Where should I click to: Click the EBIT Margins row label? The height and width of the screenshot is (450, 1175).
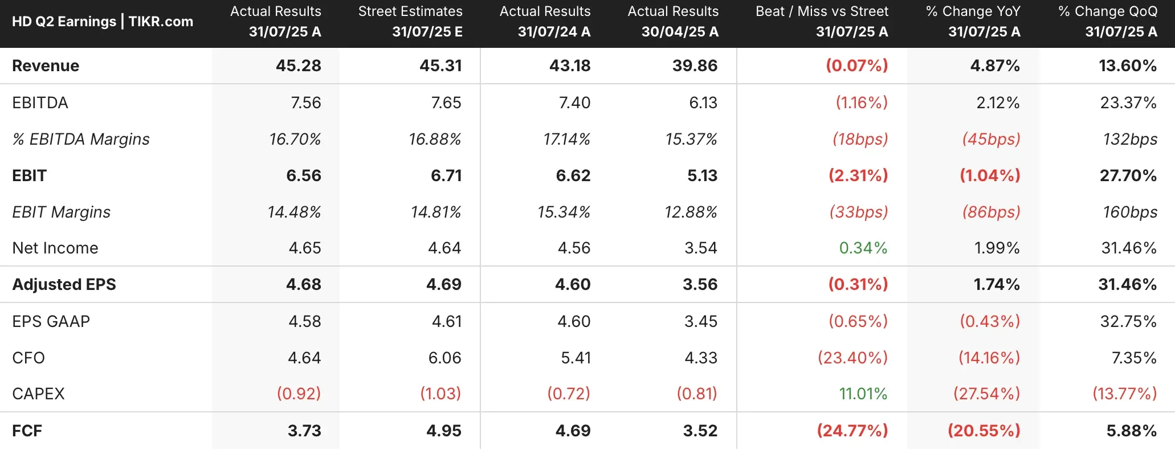click(62, 212)
